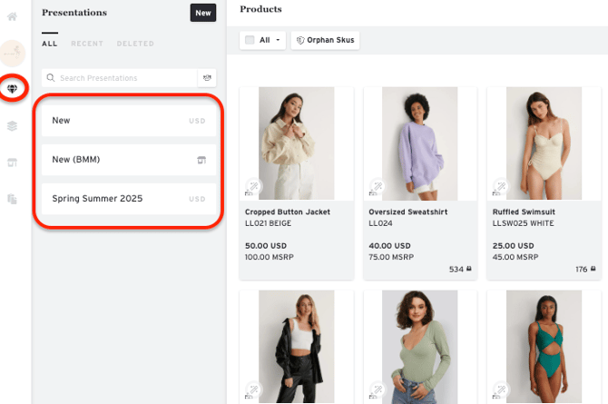Open the Home icon in left sidebar
Image resolution: width=608 pixels, height=404 pixels.
(14, 17)
